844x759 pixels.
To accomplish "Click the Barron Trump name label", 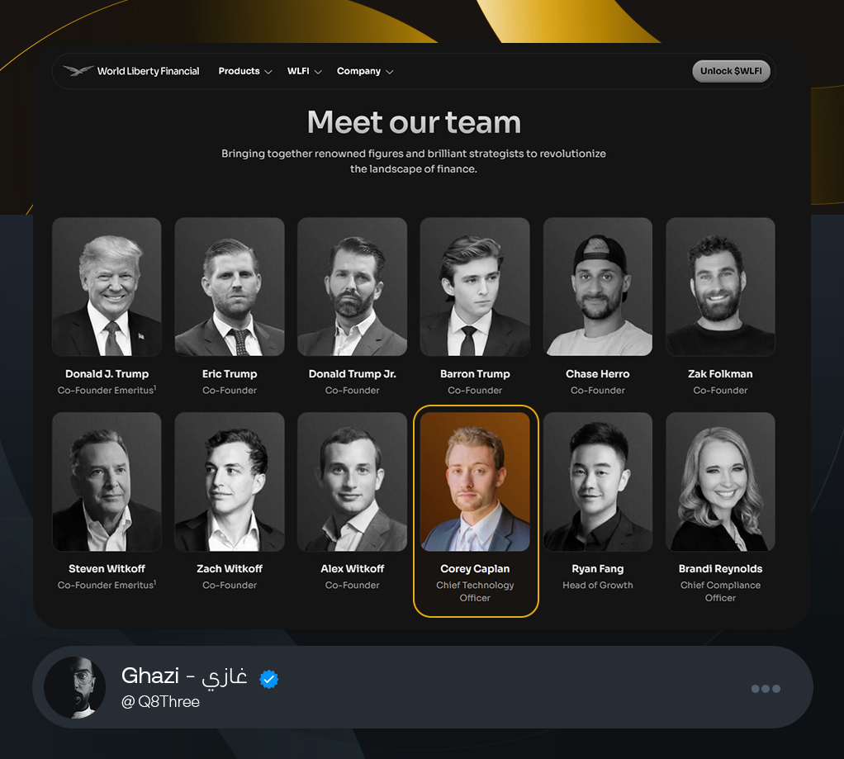I will click(475, 374).
